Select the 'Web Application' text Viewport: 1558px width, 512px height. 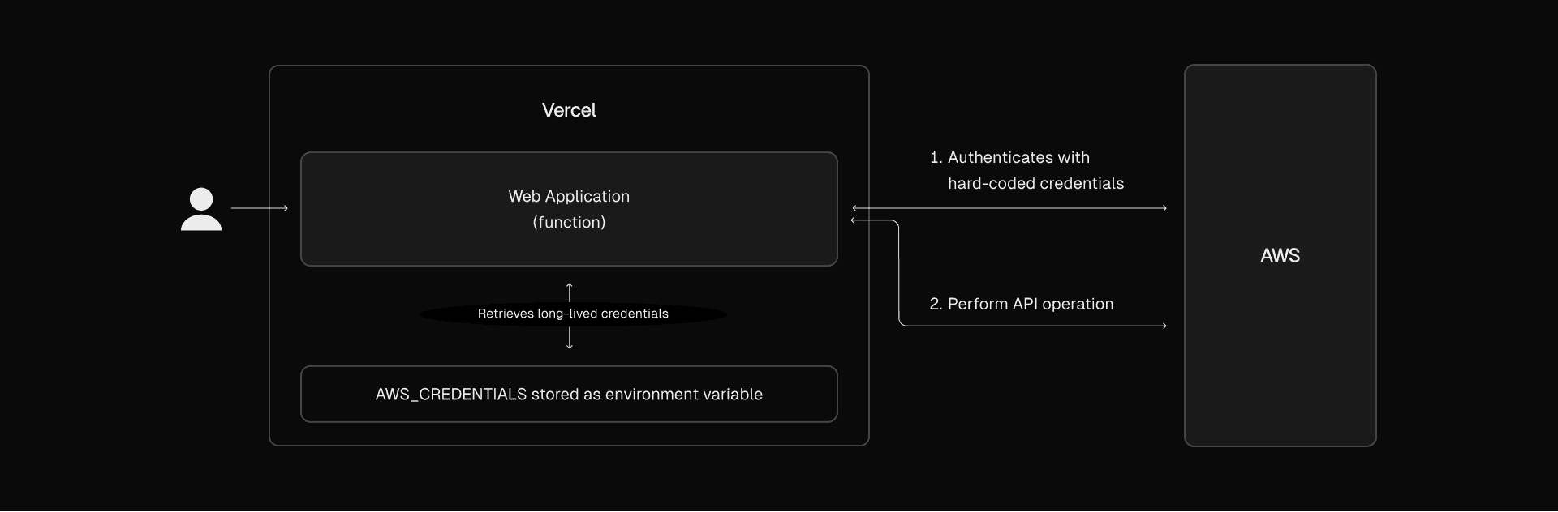click(569, 196)
